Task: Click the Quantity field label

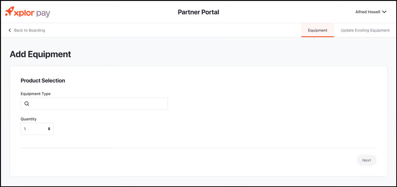Action: pos(28,119)
